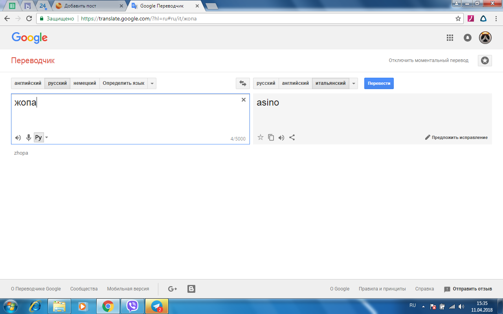Clear the source text with X
The image size is (503, 314).
244,100
